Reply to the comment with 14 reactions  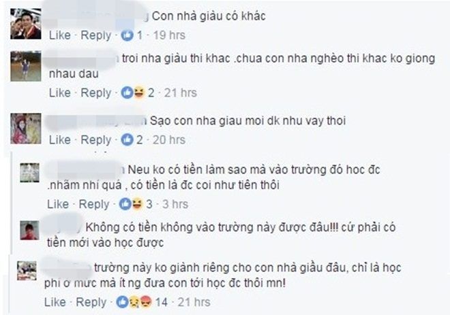pyautogui.click(x=91, y=301)
